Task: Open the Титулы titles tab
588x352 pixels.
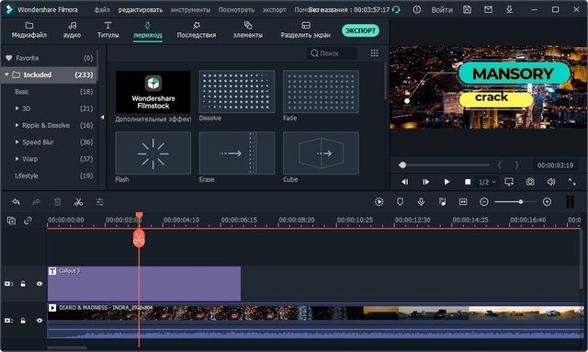Action: click(x=108, y=30)
